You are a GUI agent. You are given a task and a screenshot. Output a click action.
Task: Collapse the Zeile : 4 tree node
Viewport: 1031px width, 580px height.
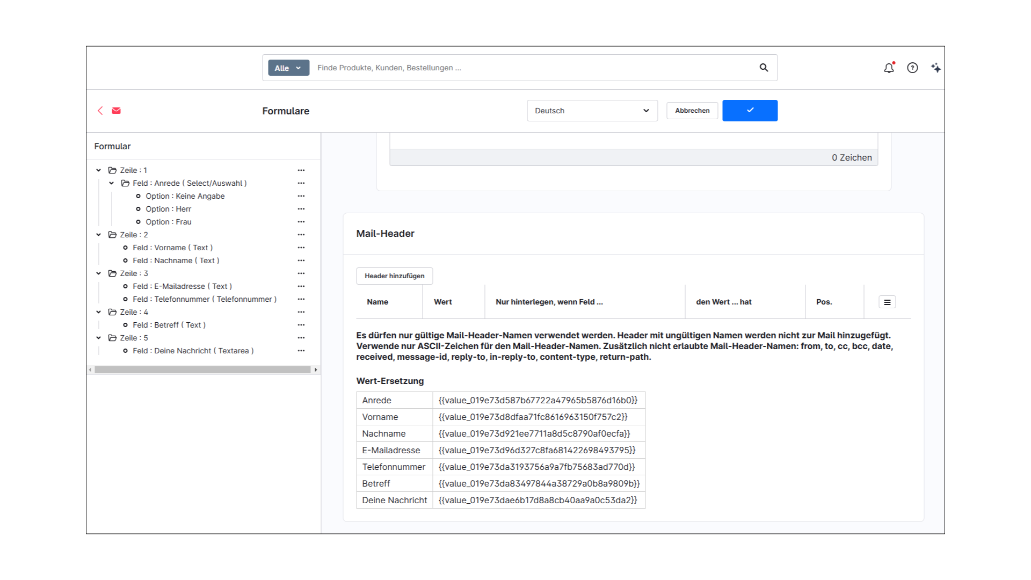[x=99, y=312]
